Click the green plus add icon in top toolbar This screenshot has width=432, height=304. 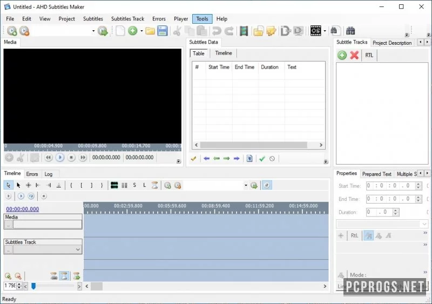pos(133,31)
